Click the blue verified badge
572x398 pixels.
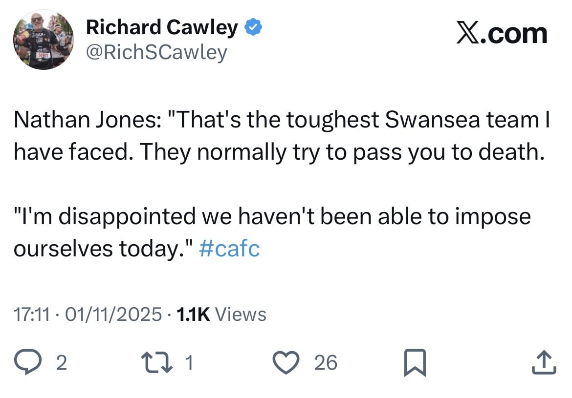point(253,28)
